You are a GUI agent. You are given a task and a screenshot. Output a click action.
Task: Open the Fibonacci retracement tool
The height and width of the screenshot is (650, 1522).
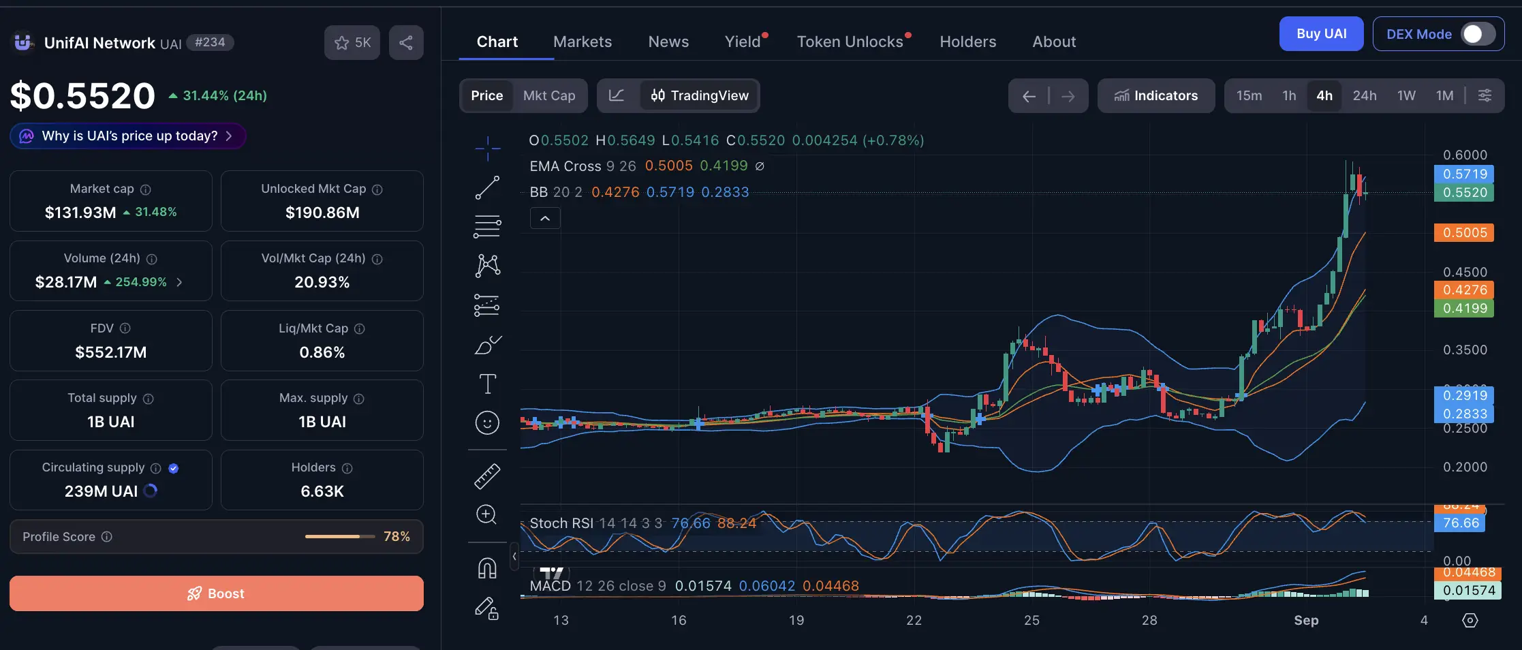487,226
